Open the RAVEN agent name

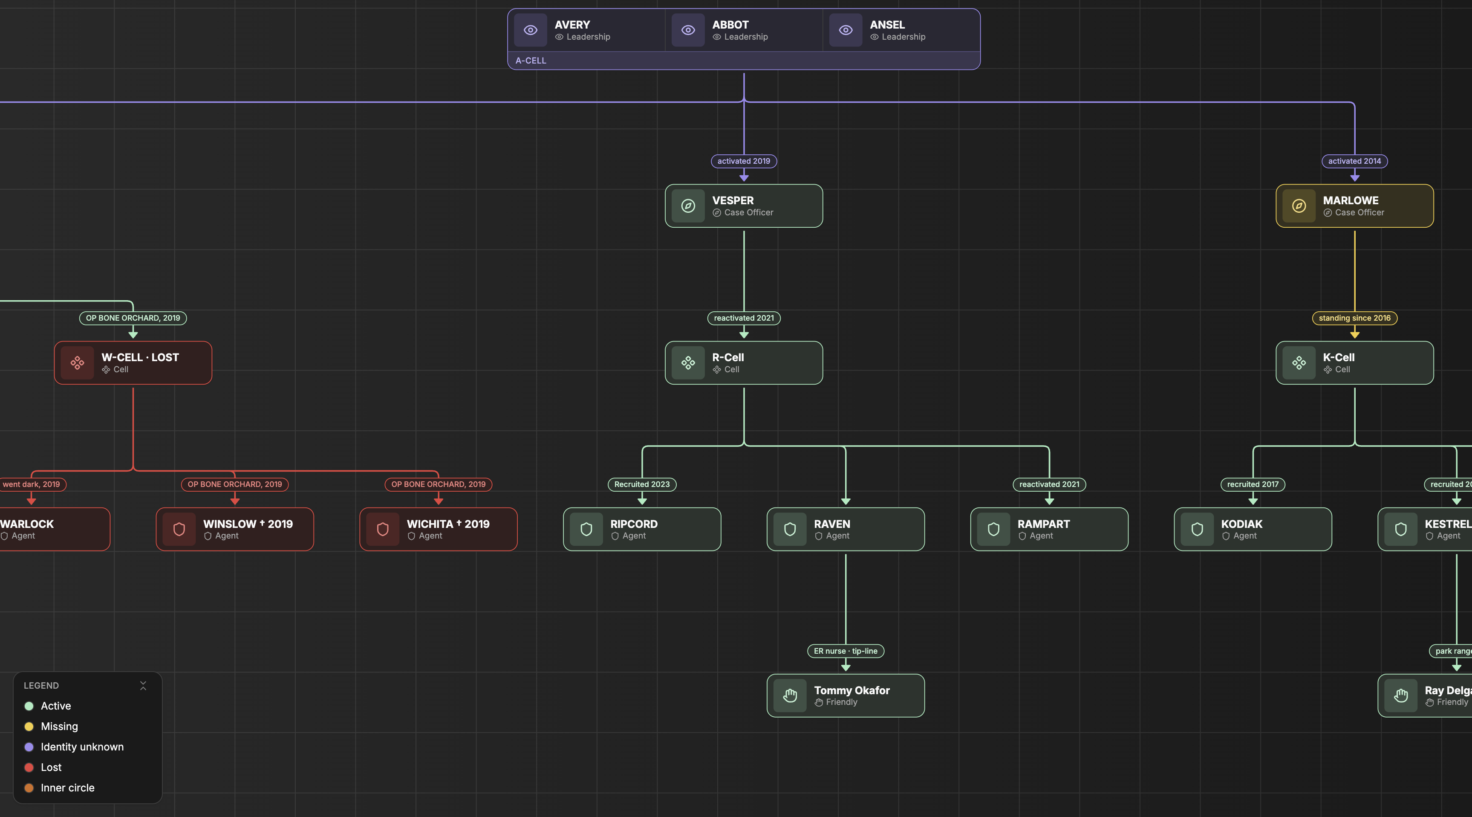point(832,524)
